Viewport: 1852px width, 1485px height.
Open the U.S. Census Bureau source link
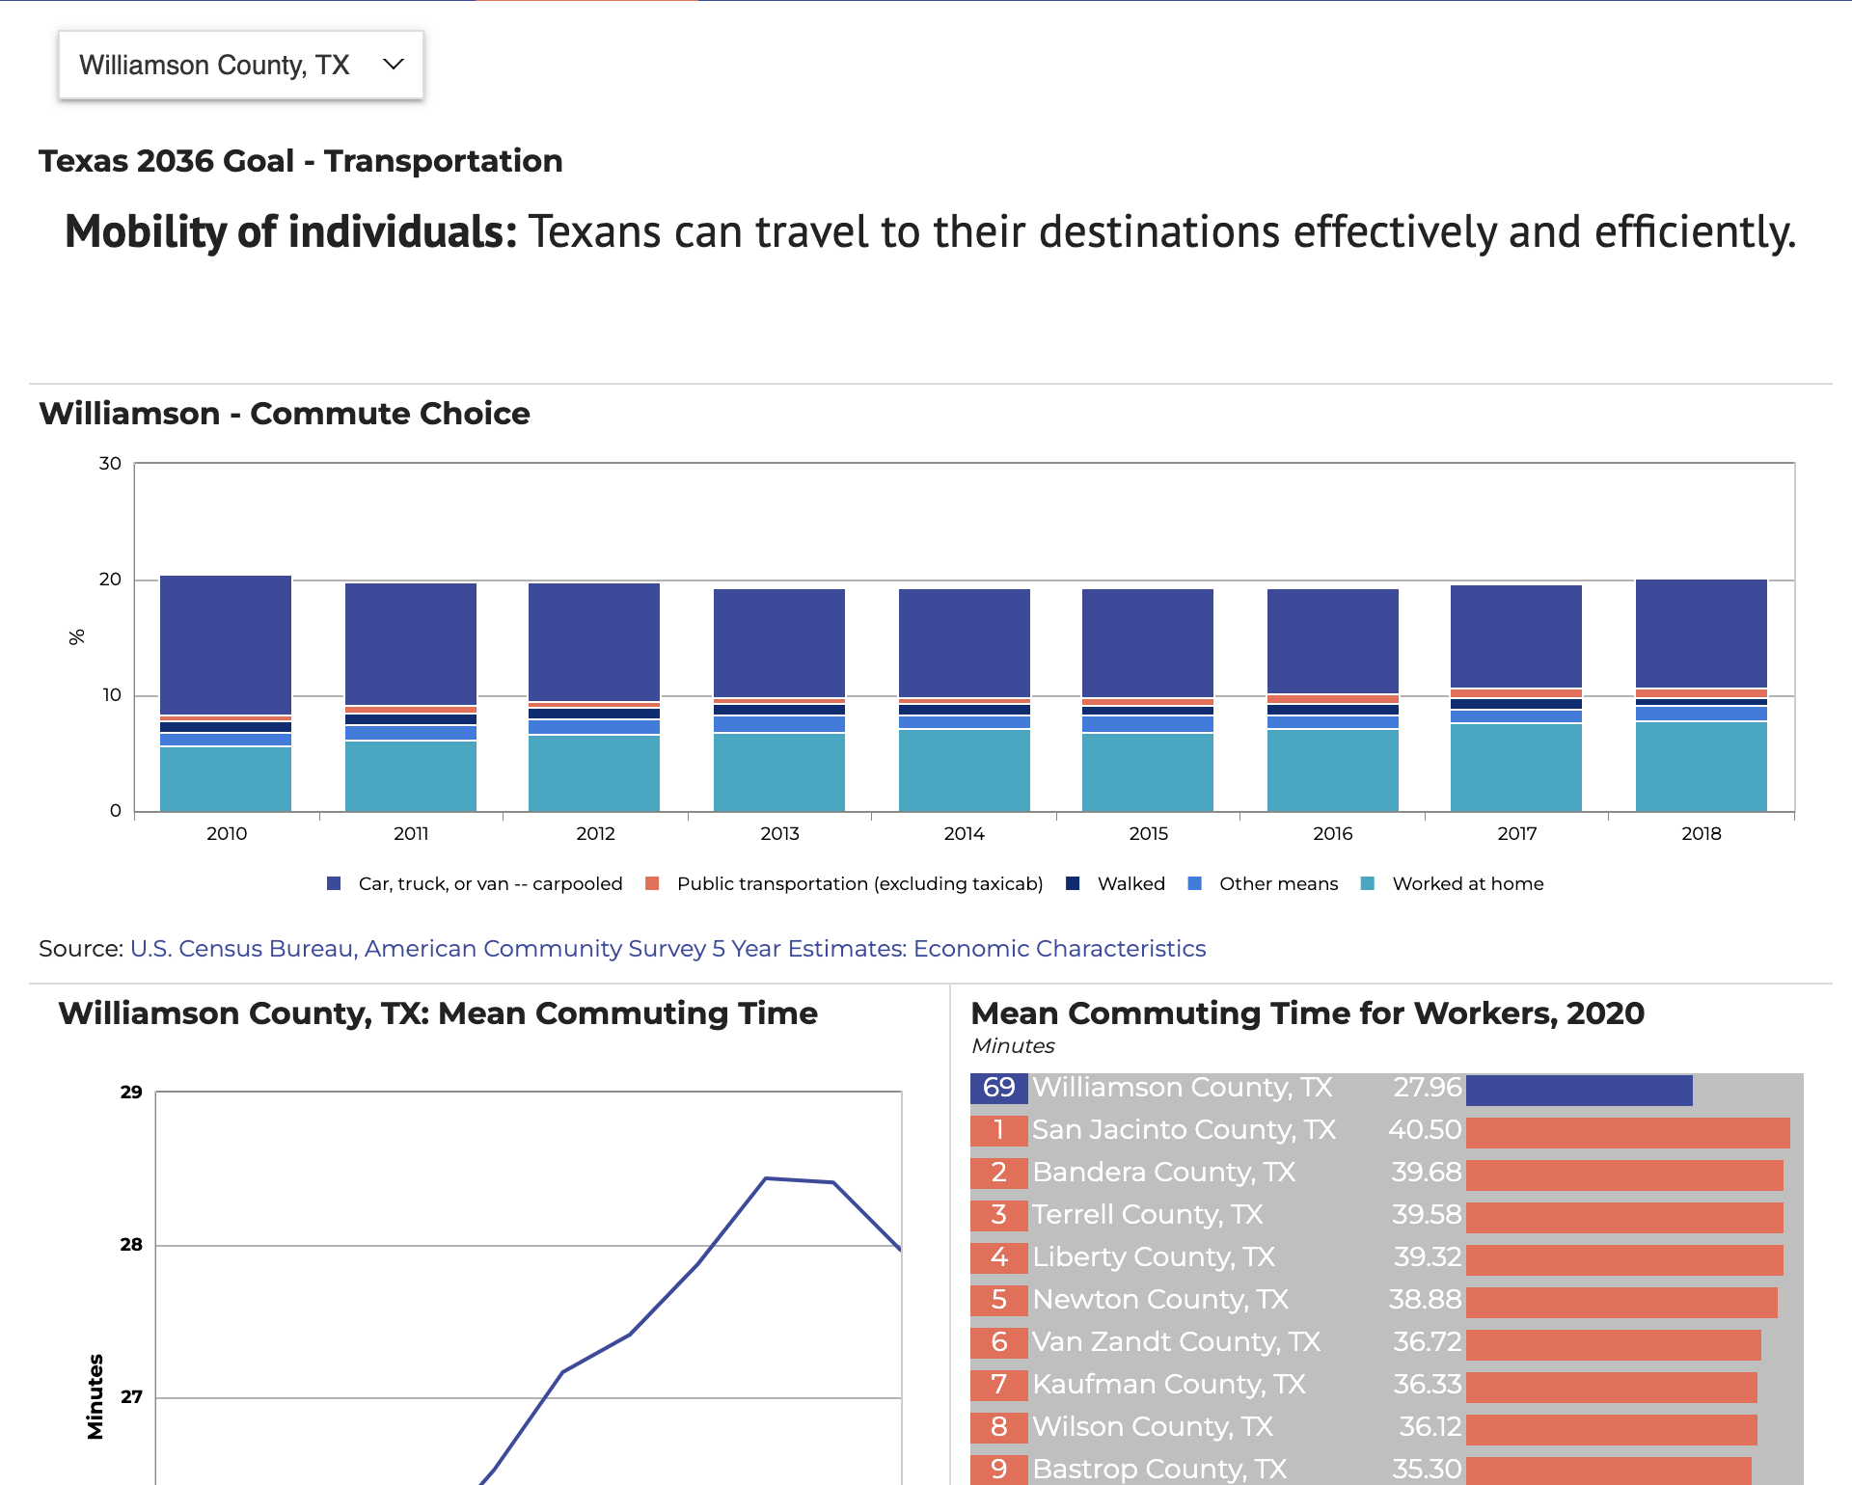click(667, 948)
